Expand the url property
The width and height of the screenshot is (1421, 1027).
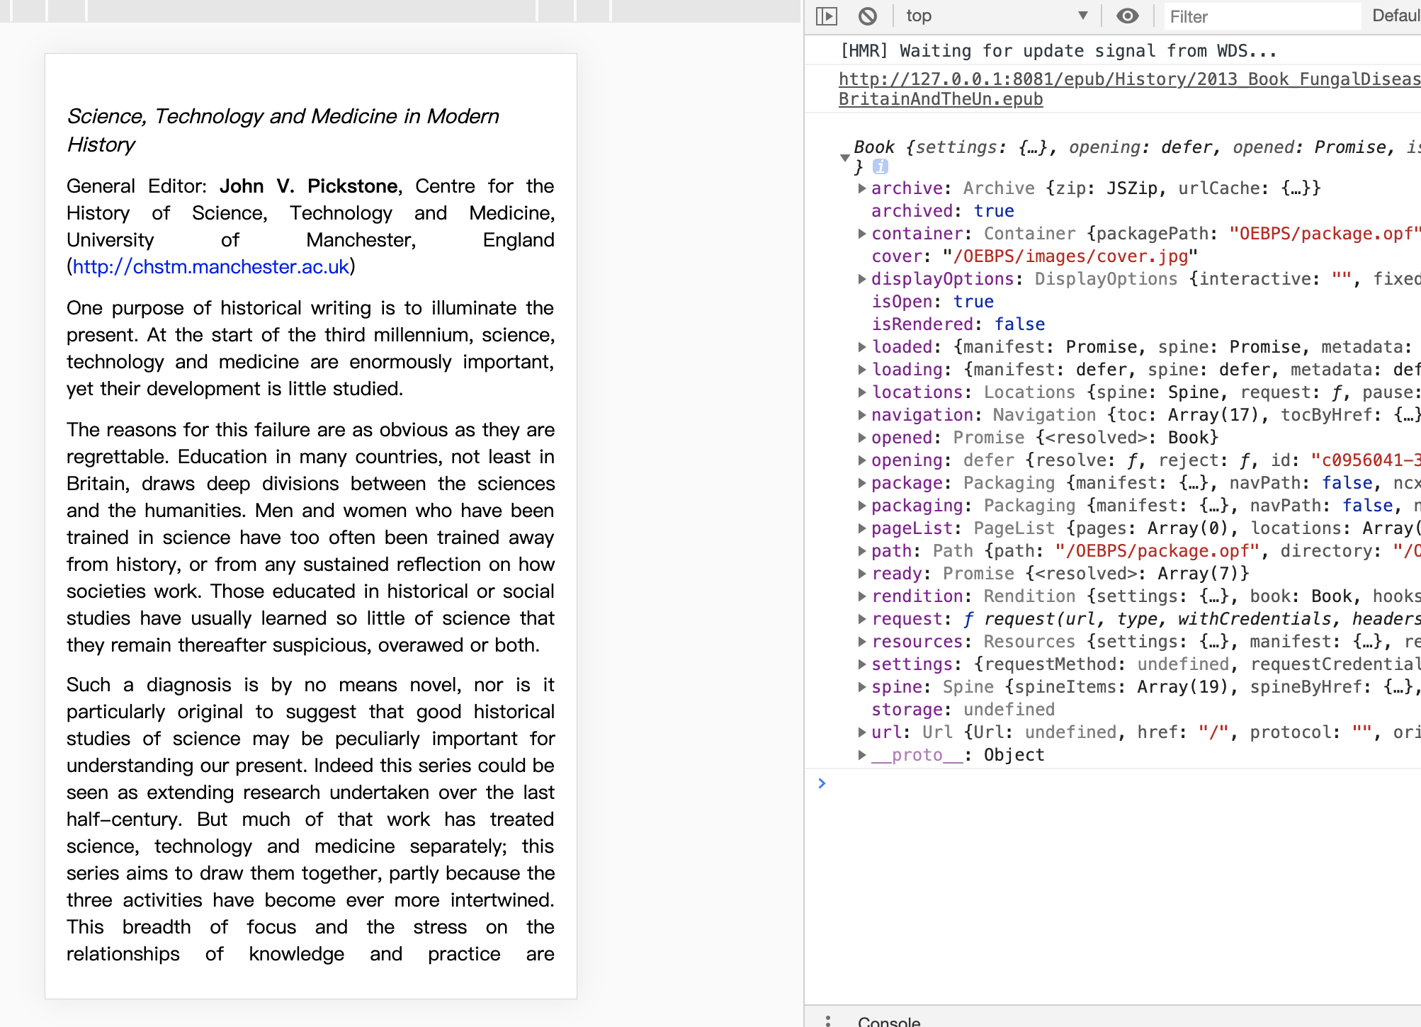click(x=861, y=732)
